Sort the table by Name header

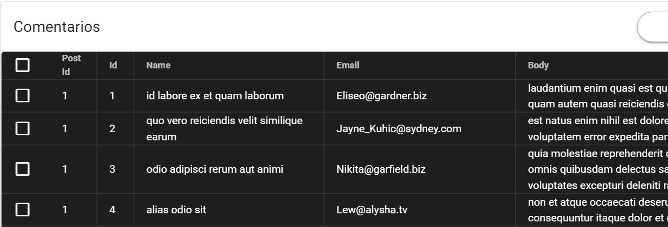(158, 65)
